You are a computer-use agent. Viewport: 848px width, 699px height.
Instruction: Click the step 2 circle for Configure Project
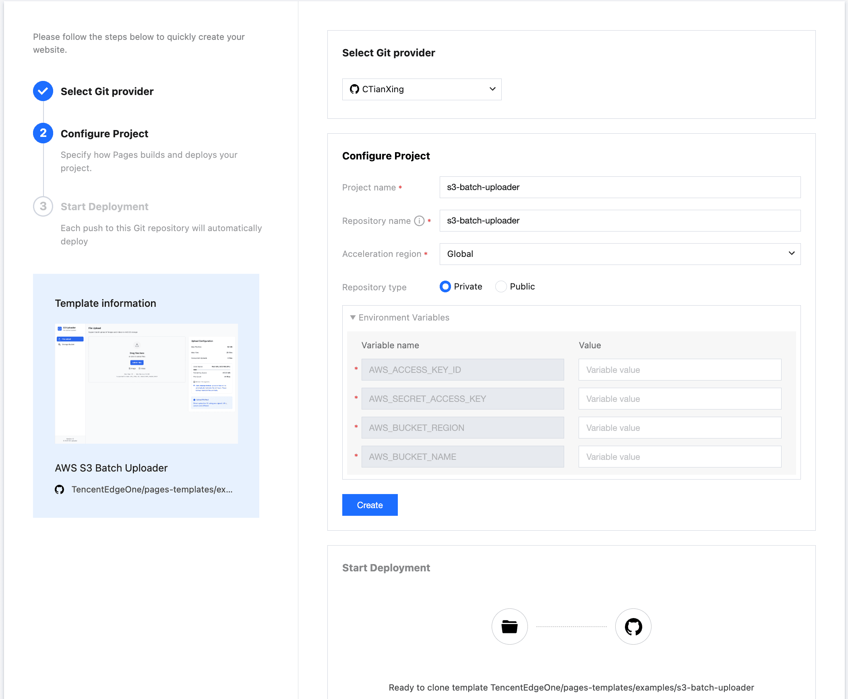tap(43, 133)
